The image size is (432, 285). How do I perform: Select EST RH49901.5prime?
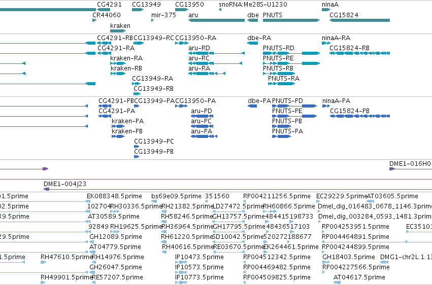(67, 277)
